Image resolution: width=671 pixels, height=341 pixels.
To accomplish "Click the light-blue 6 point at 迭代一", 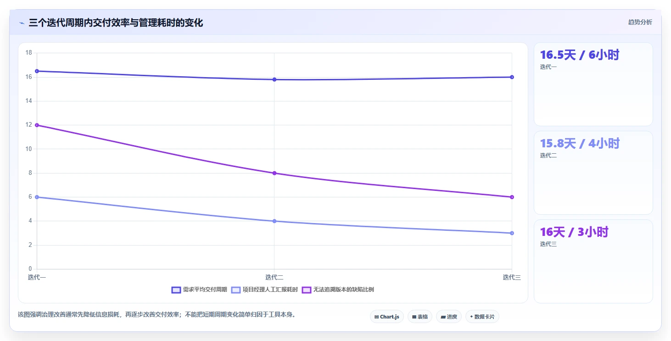I will [37, 197].
